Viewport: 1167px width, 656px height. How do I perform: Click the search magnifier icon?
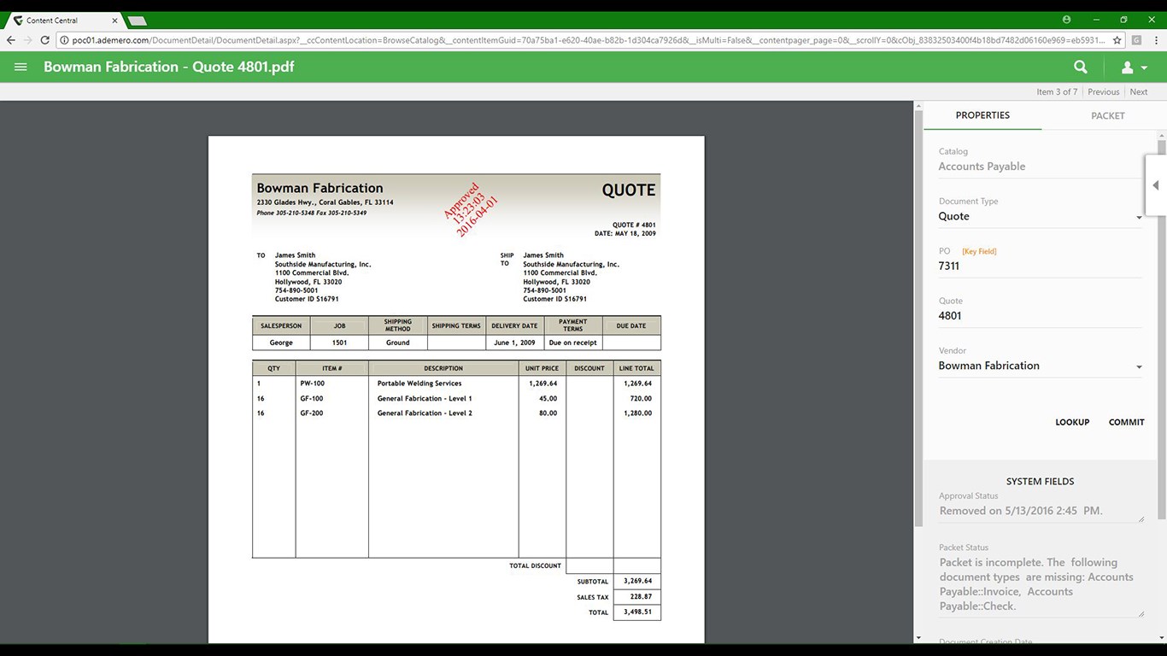pos(1081,67)
